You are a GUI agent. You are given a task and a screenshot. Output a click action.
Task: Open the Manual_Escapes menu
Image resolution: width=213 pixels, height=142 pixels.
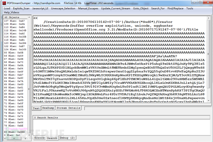(88, 8)
